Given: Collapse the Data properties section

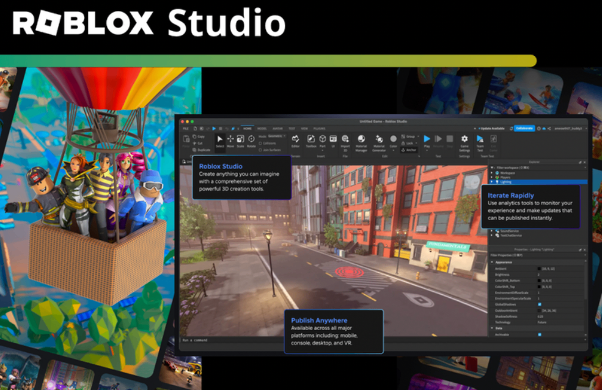Looking at the screenshot, I should tap(492, 328).
